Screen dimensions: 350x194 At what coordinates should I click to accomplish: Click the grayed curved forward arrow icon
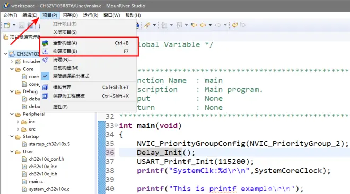click(243, 25)
